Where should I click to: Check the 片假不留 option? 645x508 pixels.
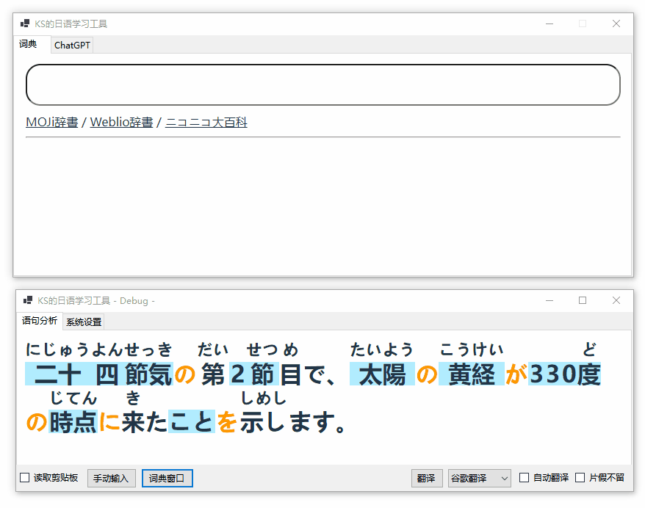point(580,478)
